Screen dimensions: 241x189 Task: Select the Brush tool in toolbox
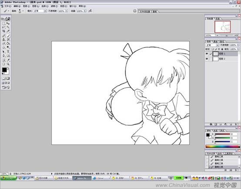[8, 36]
